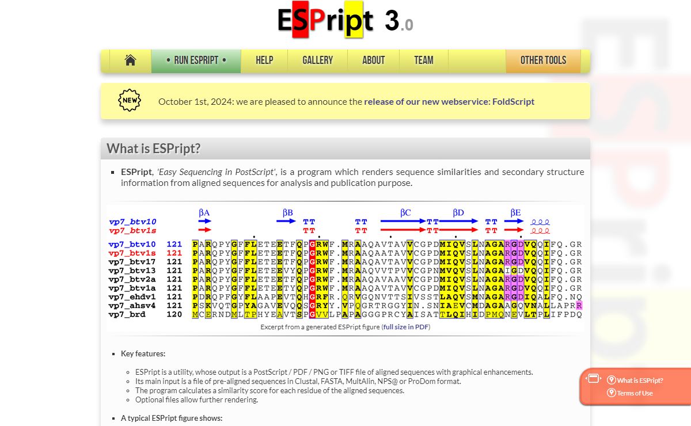Follow the FoldScript release announcement link
Viewport: 691px width, 426px height.
449,101
